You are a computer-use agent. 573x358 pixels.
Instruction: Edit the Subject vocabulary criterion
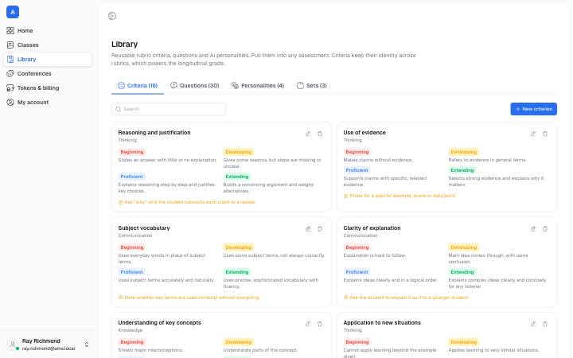(x=308, y=228)
